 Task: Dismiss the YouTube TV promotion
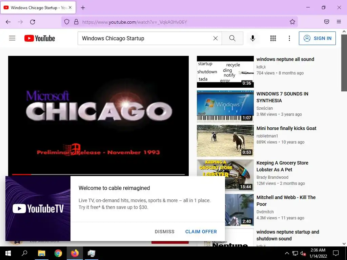click(164, 232)
